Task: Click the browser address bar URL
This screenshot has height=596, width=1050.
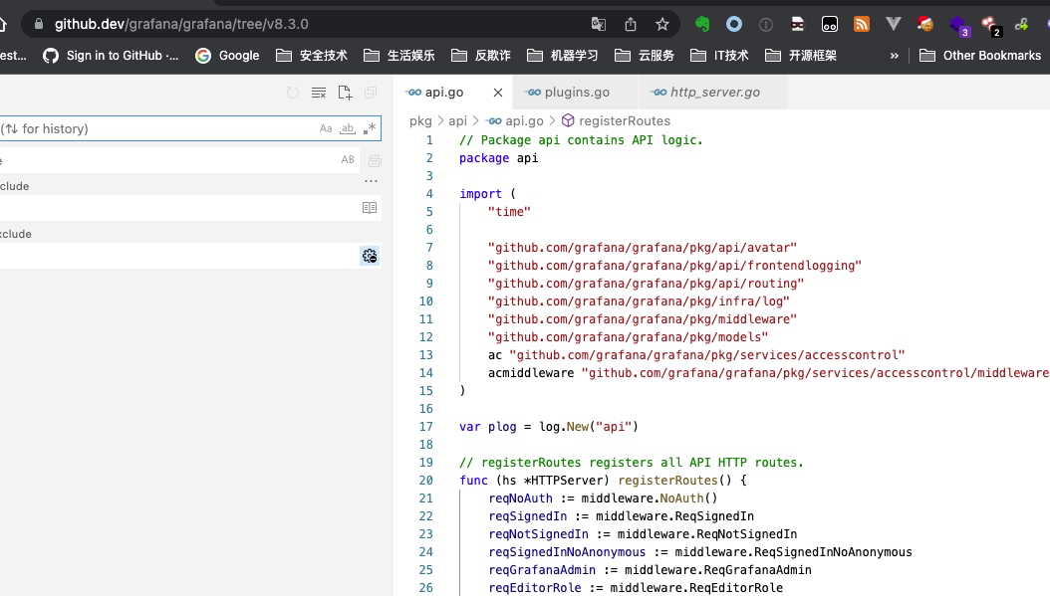Action: tap(181, 24)
